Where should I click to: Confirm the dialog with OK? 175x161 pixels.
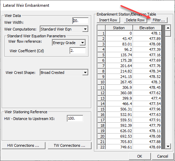pyautogui.click(x=140, y=156)
